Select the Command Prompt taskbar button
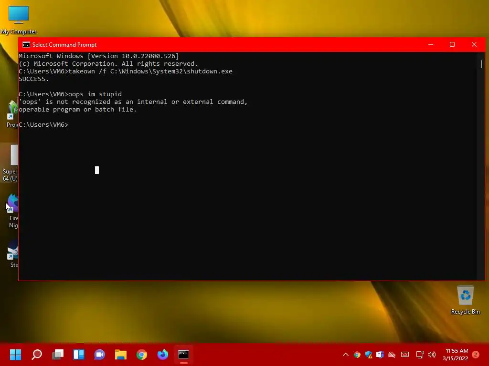The image size is (489, 366). [183, 355]
